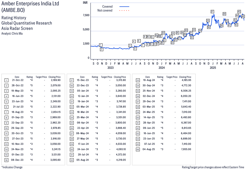Select chart marker 45 near the chart top
This screenshot has width=247, height=169.
coord(239,11)
